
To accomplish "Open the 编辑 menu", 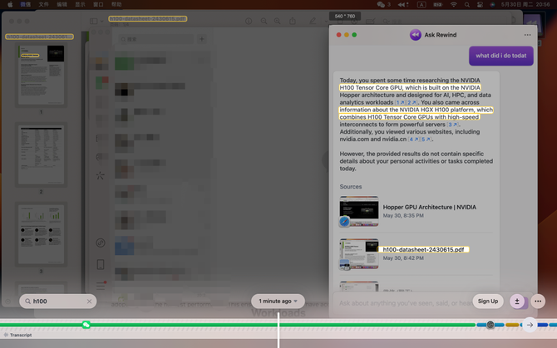I will click(62, 4).
